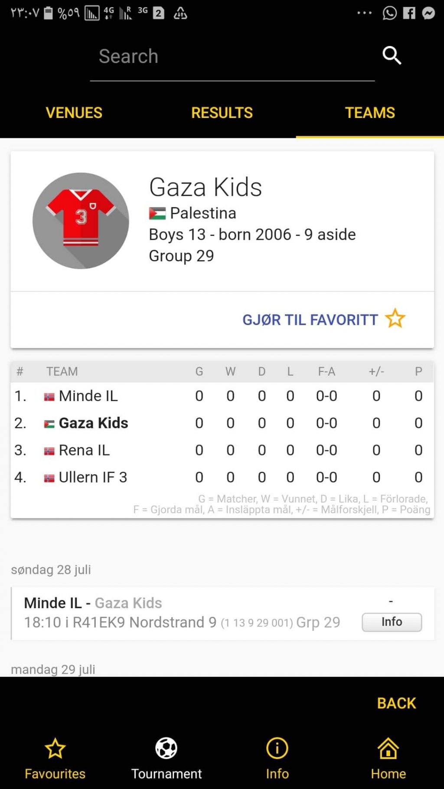Go to Home via the house icon
The height and width of the screenshot is (789, 444).
(388, 748)
